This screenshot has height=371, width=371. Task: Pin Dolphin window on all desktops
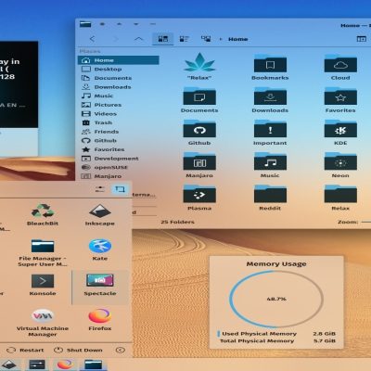pyautogui.click(x=102, y=24)
